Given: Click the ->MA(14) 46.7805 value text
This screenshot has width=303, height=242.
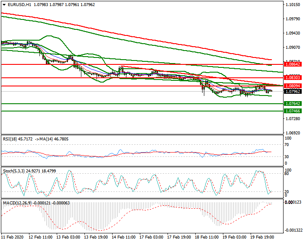Looking at the screenshot, I should pos(52,139).
